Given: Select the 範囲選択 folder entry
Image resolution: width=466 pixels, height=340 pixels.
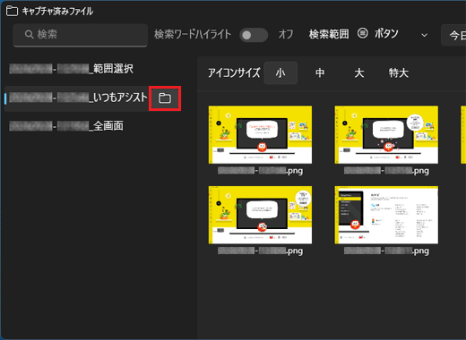Looking at the screenshot, I should (x=72, y=69).
